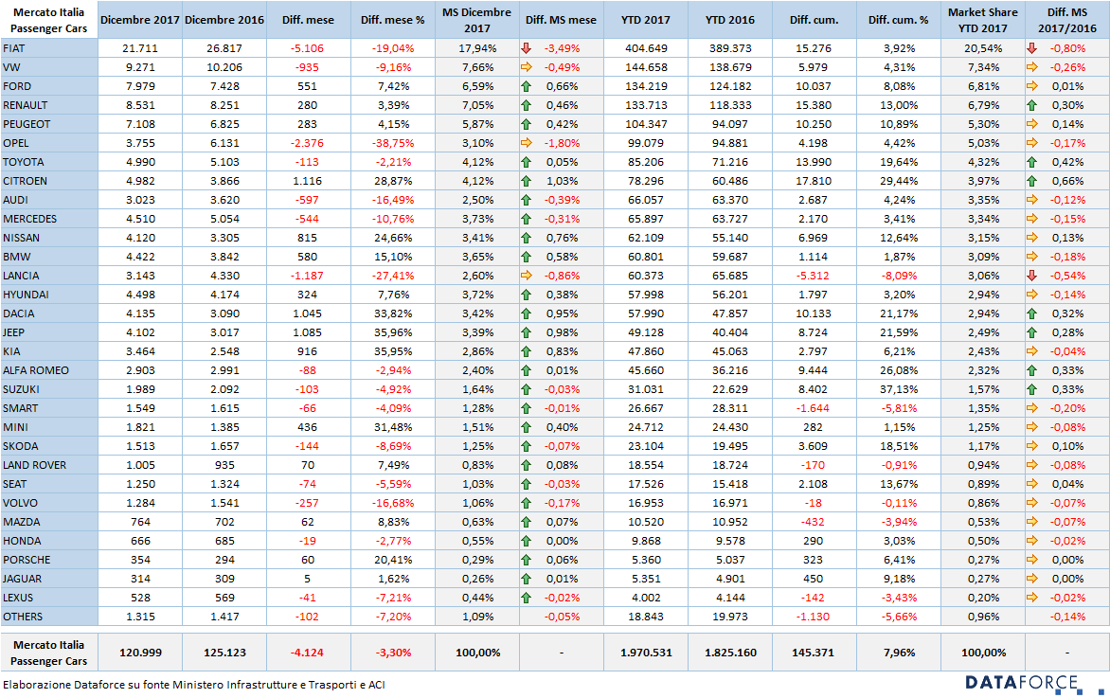The width and height of the screenshot is (1110, 698).
Task: Click LANCIA's cumulative difference -5.312
Action: click(815, 276)
